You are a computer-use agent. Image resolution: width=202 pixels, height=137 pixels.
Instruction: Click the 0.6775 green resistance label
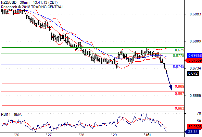coord(178,55)
